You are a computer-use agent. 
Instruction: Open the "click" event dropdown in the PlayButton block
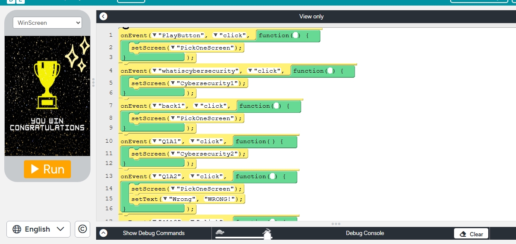point(216,35)
